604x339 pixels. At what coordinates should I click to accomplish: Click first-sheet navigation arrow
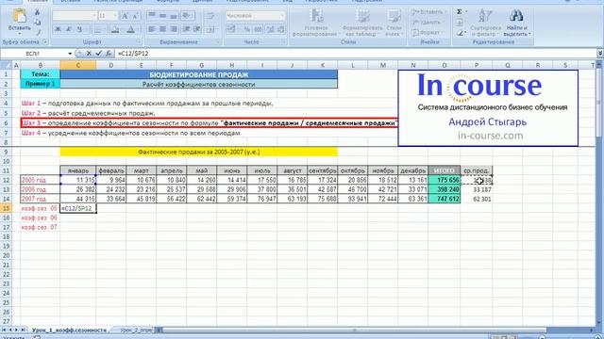pos(4,331)
